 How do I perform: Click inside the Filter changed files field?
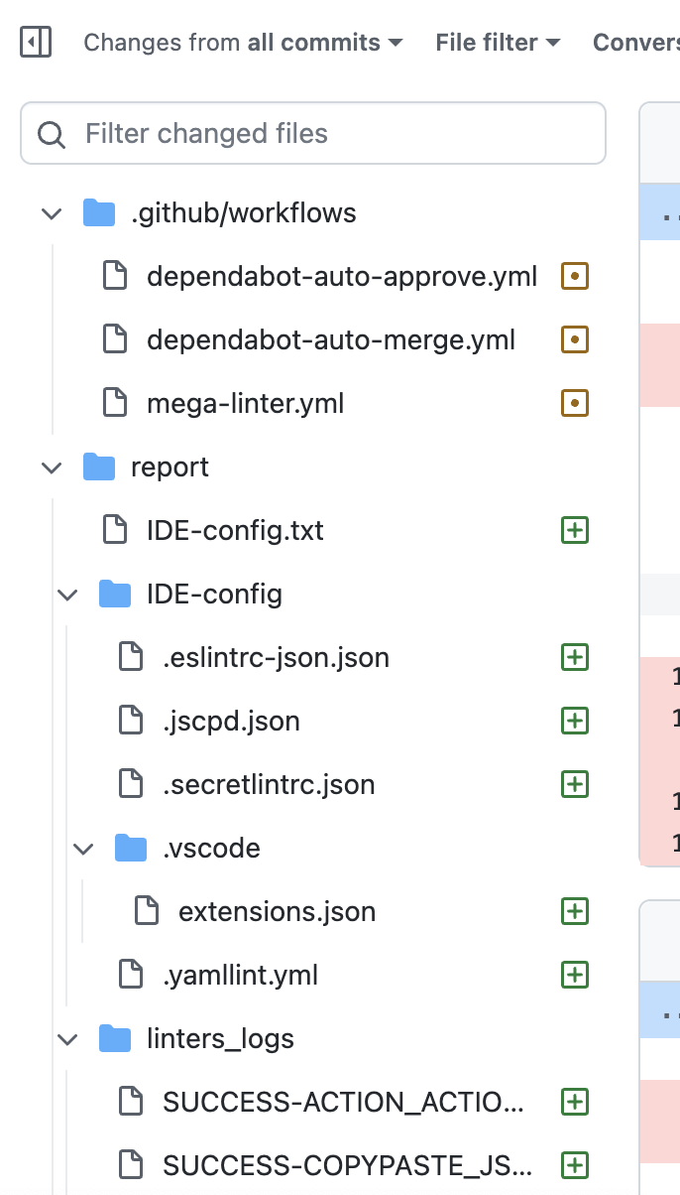pyautogui.click(x=297, y=133)
